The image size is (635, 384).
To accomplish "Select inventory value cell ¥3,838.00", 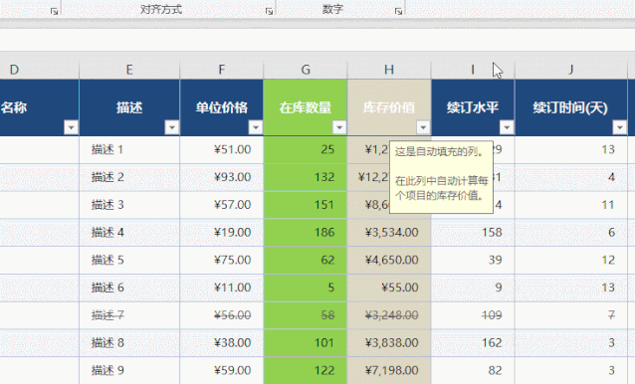I will pos(389,343).
